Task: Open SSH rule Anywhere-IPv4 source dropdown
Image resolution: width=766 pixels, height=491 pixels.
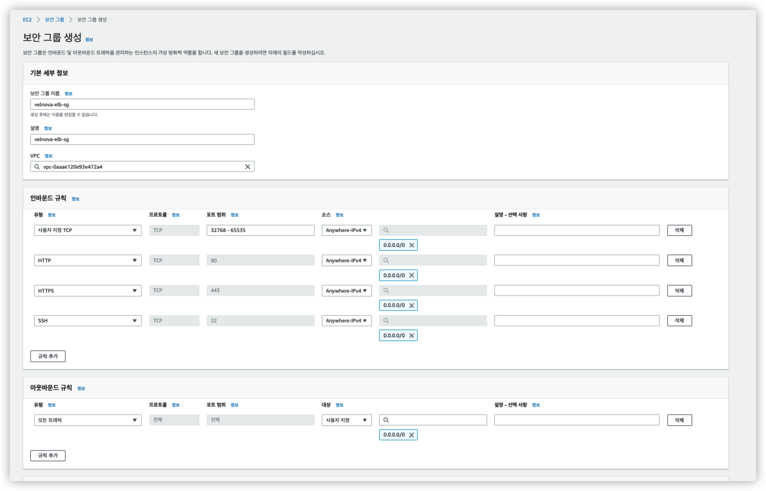Action: [x=347, y=320]
